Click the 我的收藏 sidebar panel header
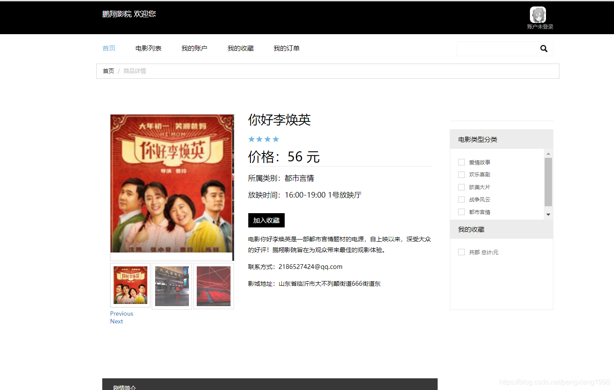This screenshot has width=614, height=390. [x=501, y=229]
